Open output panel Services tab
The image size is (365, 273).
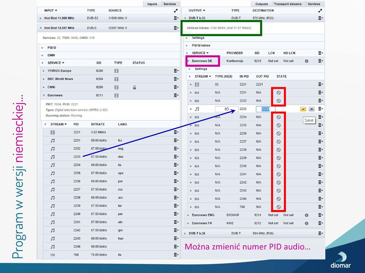tap(314, 4)
